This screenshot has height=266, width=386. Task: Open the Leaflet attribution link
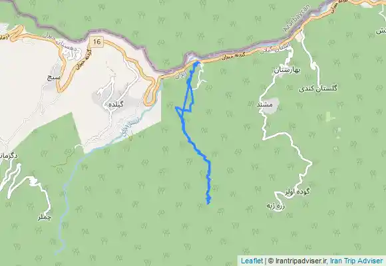pos(252,261)
